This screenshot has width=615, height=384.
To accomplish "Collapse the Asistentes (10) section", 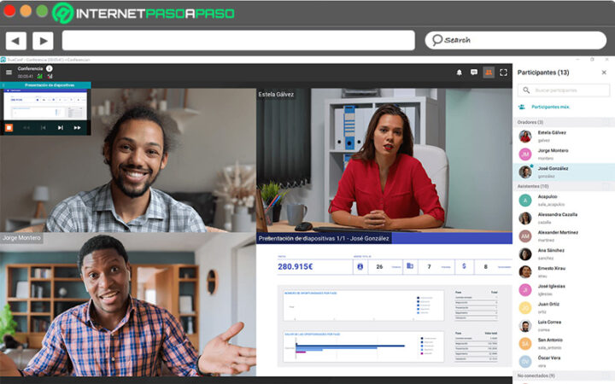I will tap(563, 186).
